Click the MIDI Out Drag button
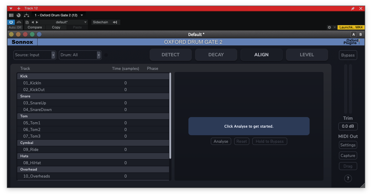 click(x=348, y=166)
